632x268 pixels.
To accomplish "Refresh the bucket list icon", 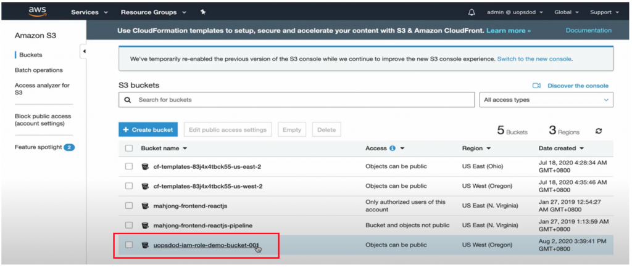I will 599,131.
